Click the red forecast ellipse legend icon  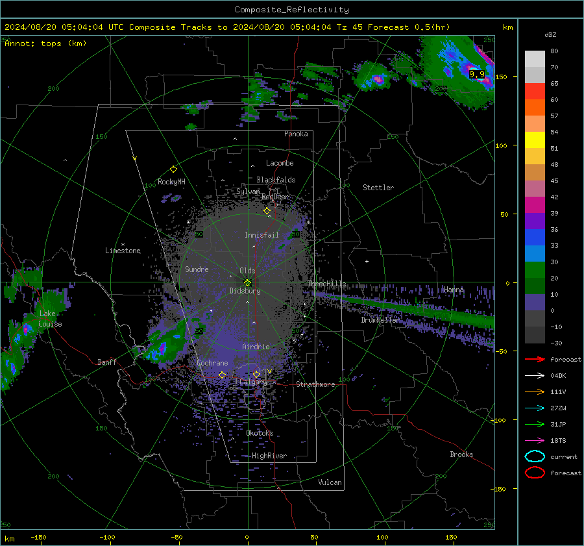click(535, 473)
